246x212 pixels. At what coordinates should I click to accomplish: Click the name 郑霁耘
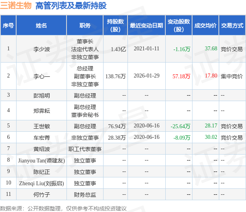coord(42,111)
